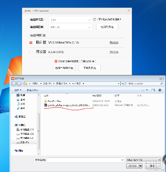Expand the arrow after the rom breadcrumb
166x172 pixels.
click(x=83, y=84)
